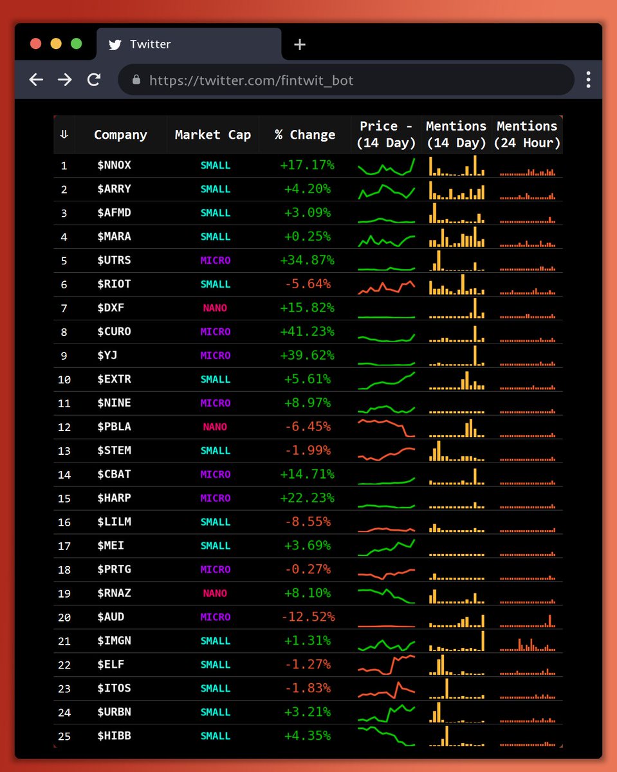Image resolution: width=617 pixels, height=772 pixels.
Task: Click the $MARA 14-day mentions bar chart
Action: 457,237
